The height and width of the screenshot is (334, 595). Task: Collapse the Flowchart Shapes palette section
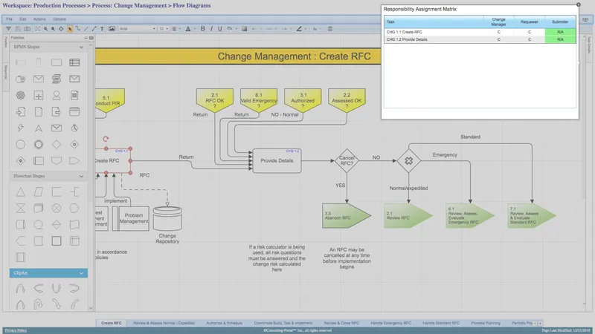click(x=81, y=176)
